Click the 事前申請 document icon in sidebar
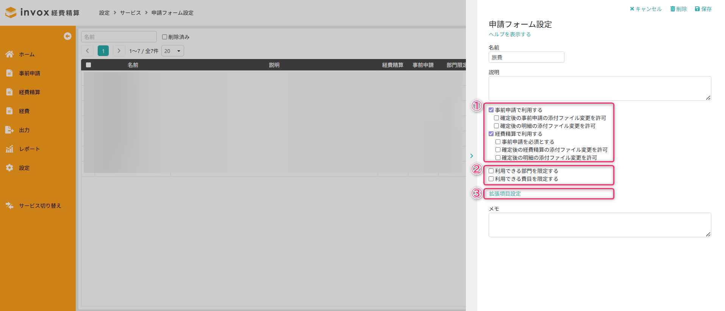 9,73
